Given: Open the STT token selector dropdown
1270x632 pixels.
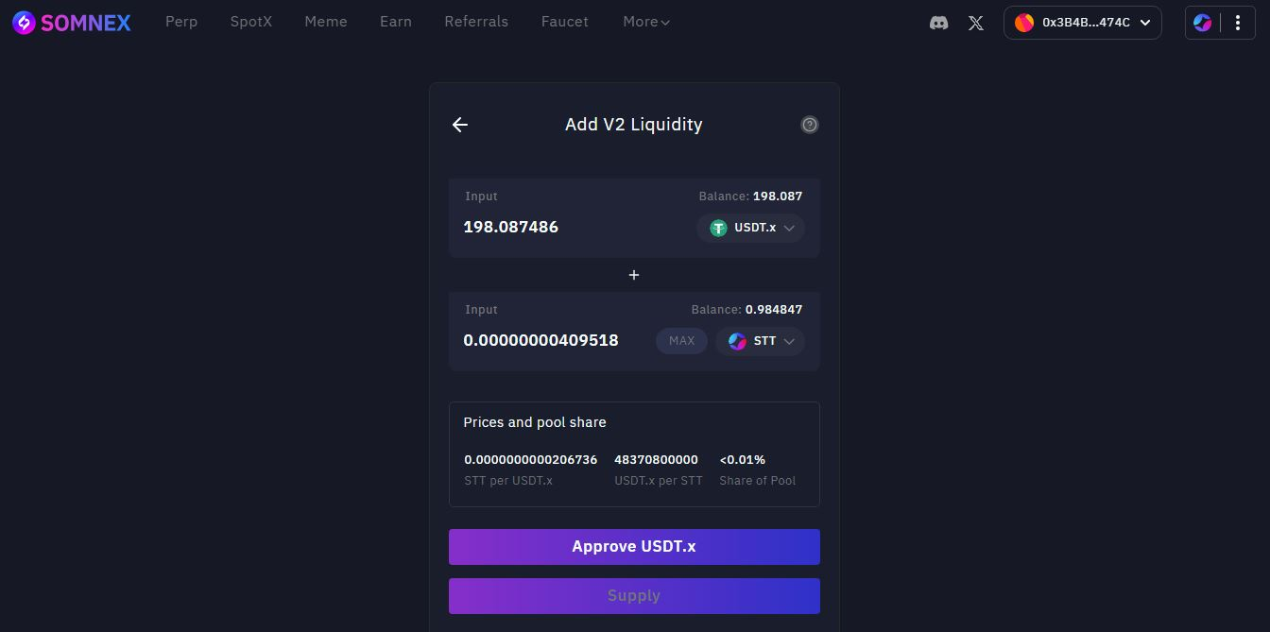Looking at the screenshot, I should [761, 341].
